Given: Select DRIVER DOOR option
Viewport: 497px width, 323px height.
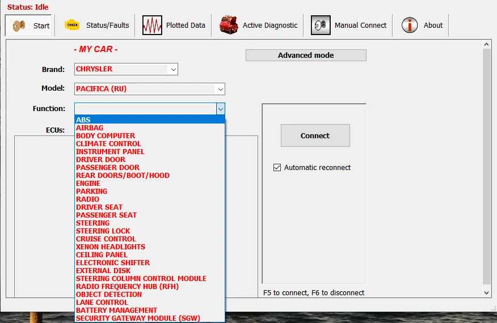Looking at the screenshot, I should [150, 160].
